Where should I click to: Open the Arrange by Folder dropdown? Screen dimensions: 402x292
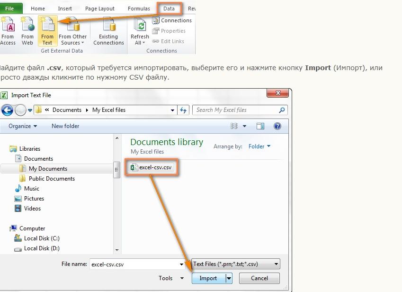point(259,146)
